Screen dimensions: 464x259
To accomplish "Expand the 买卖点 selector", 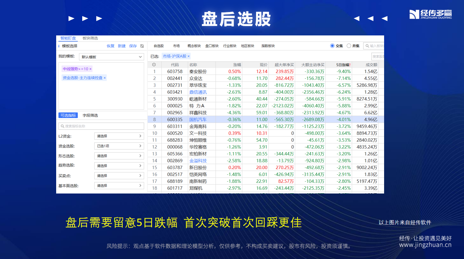I will [x=119, y=175].
